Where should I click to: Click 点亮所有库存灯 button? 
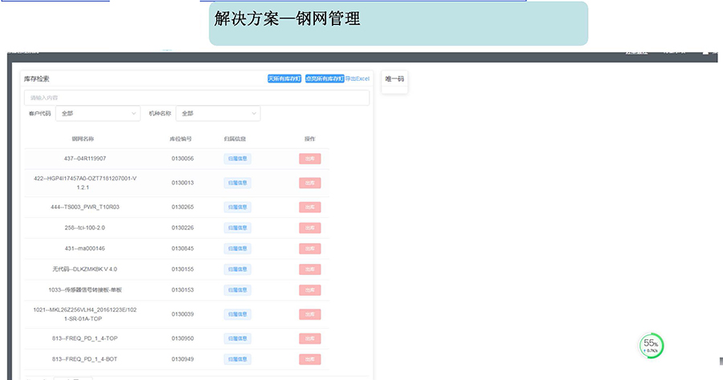pyautogui.click(x=325, y=79)
